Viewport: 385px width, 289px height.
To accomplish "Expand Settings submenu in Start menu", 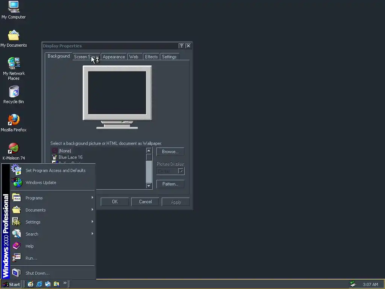I will point(52,222).
